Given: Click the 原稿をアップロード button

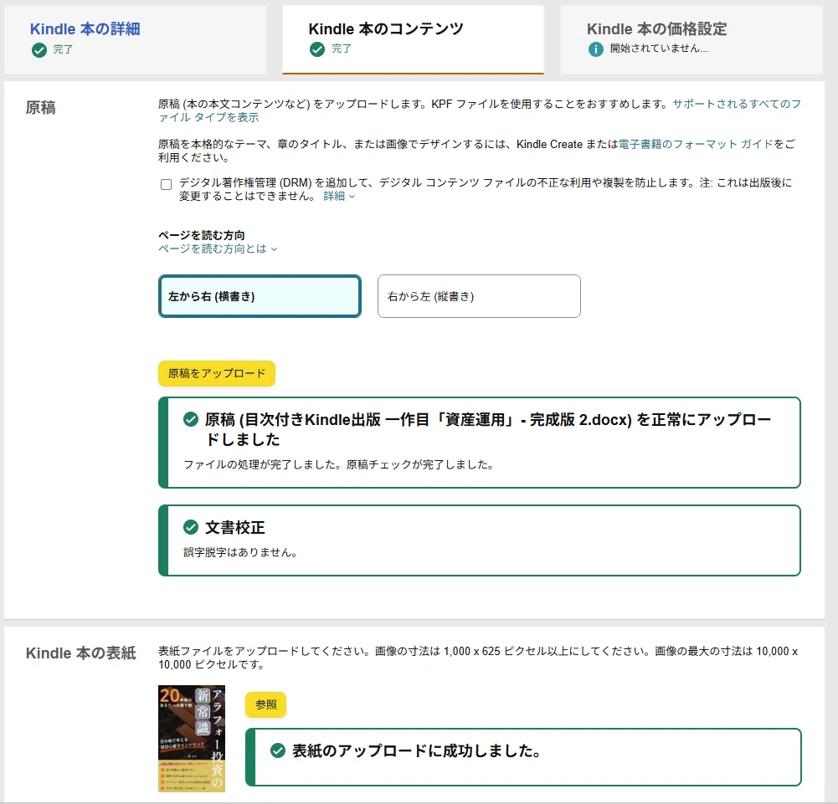Looking at the screenshot, I should pos(217,373).
